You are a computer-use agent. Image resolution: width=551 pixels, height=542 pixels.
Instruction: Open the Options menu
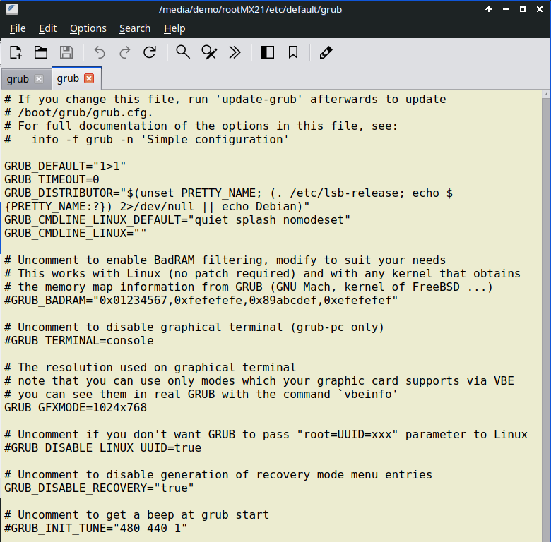88,28
